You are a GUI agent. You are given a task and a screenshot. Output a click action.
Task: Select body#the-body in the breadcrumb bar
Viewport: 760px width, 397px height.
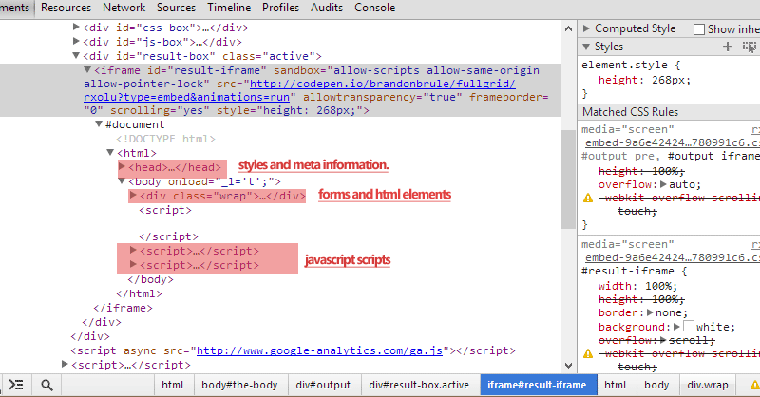[x=239, y=385]
